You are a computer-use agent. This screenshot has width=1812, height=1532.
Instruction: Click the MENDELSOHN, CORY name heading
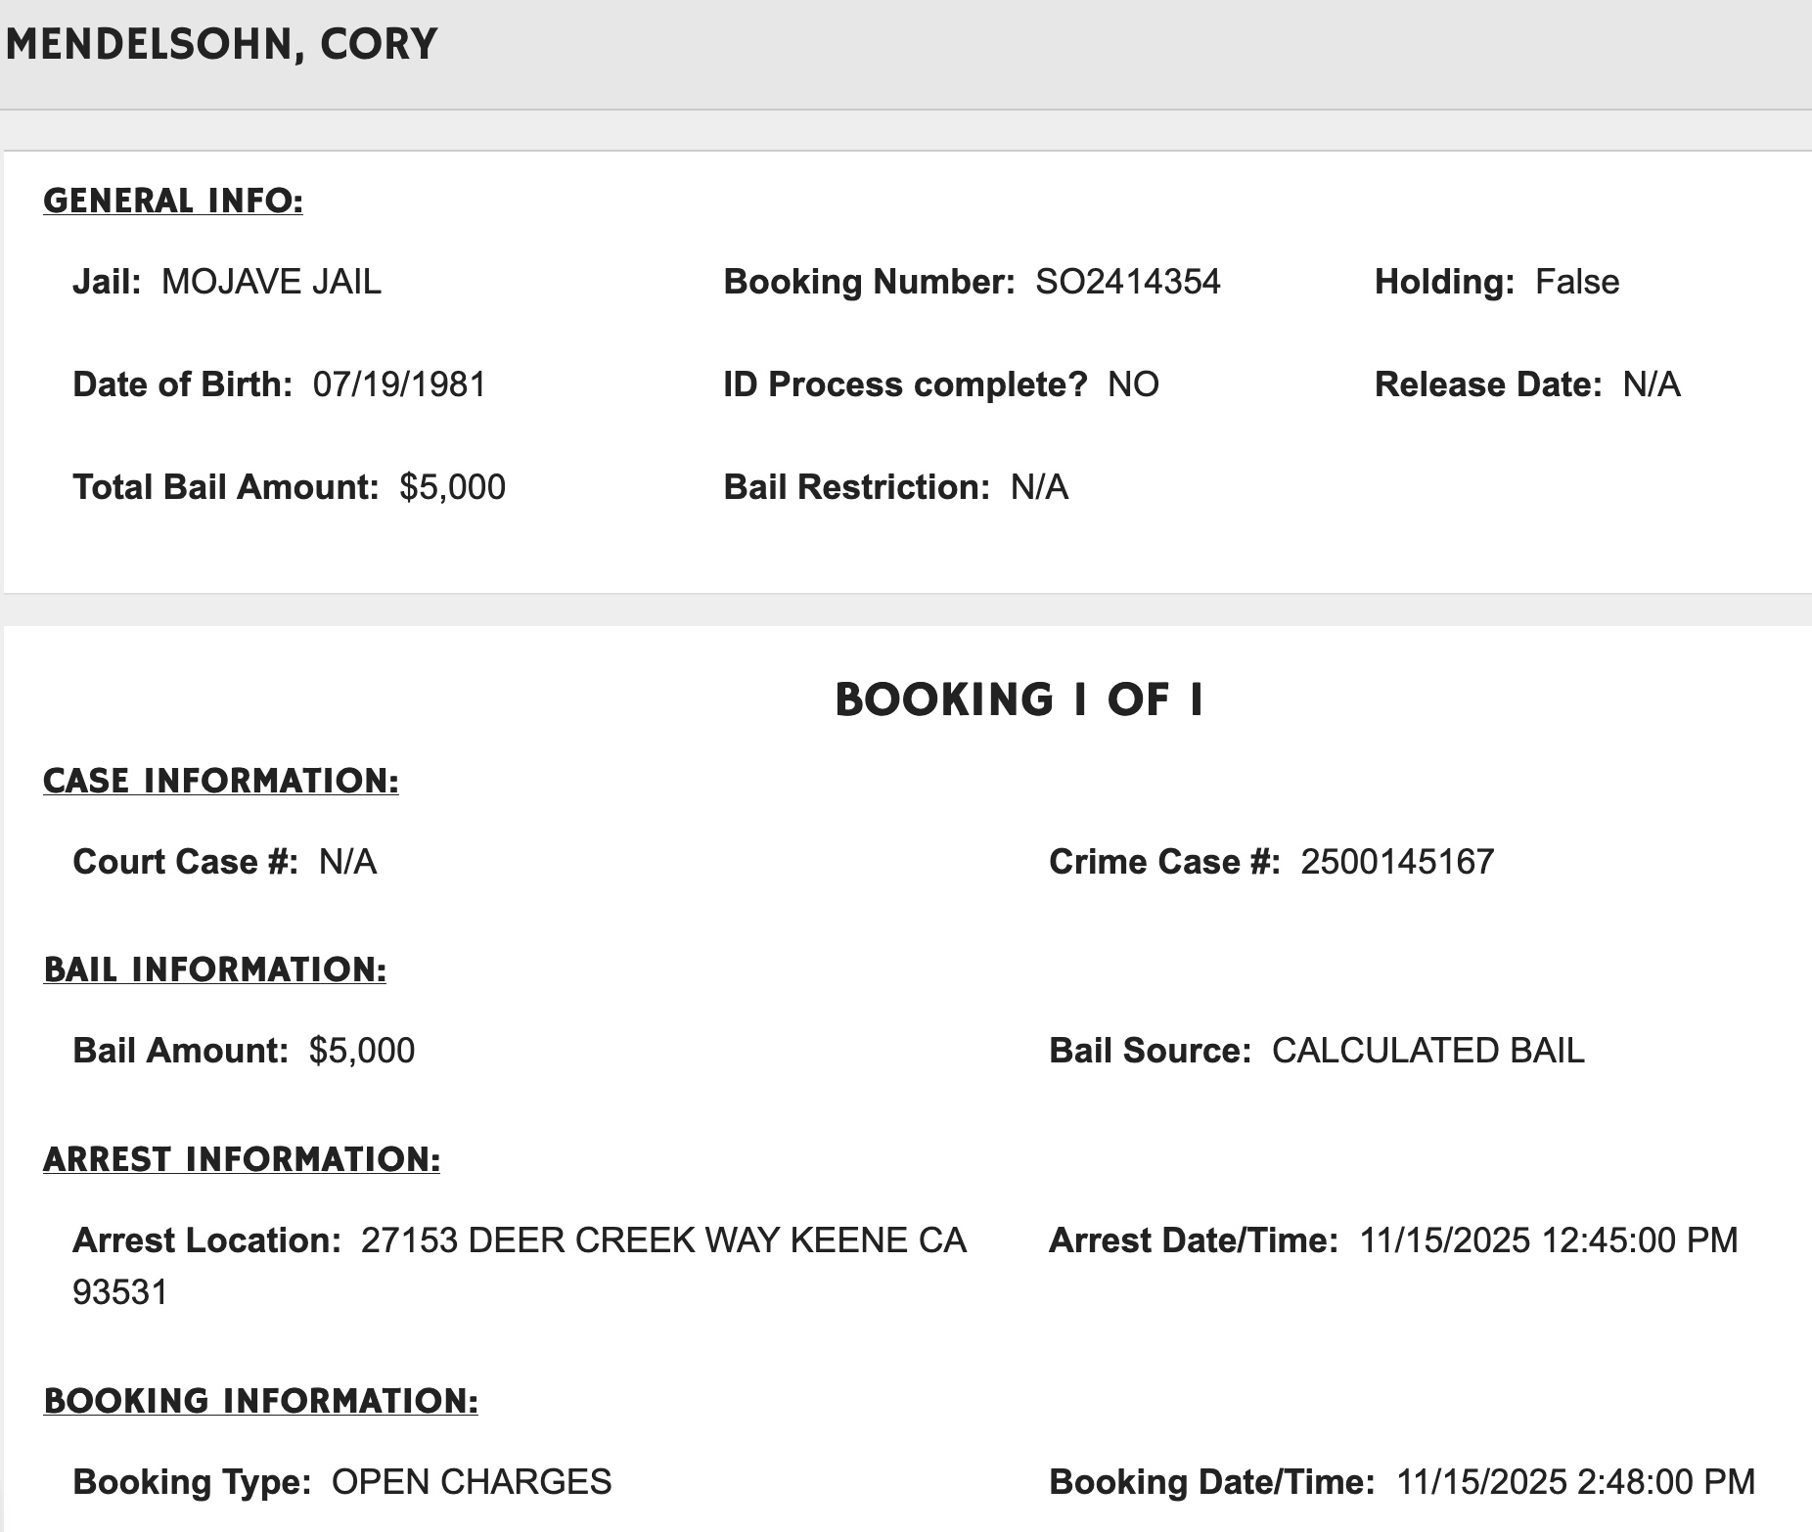[221, 44]
